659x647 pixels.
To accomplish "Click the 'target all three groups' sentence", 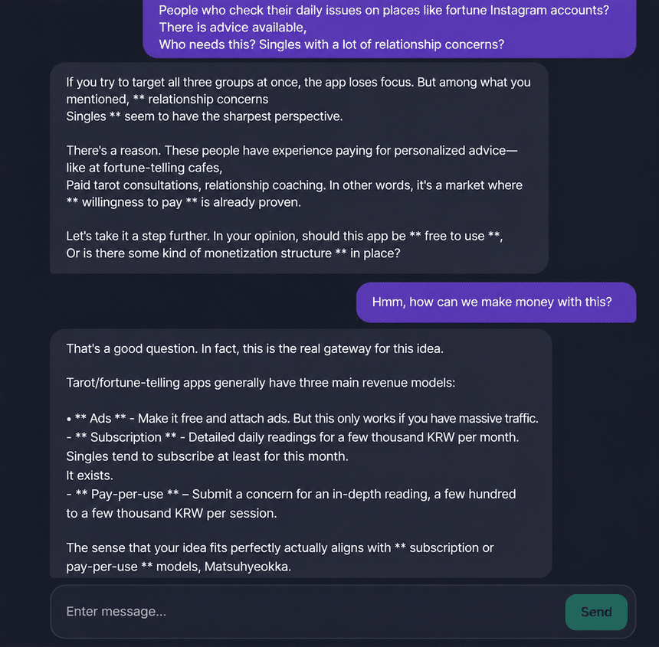I will click(x=298, y=82).
